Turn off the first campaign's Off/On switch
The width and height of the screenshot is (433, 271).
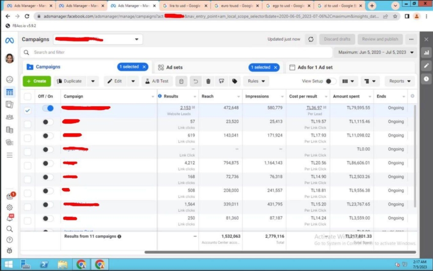tap(48, 108)
